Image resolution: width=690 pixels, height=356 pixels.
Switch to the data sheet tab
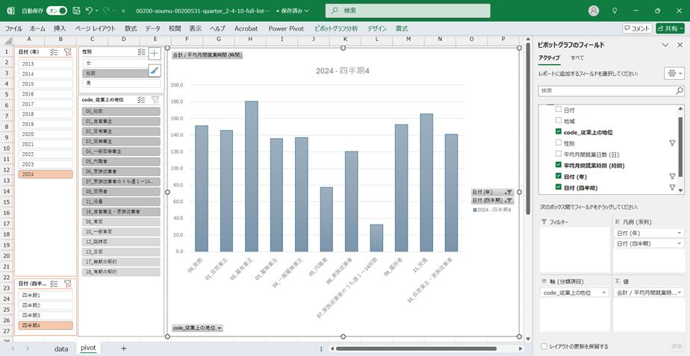pyautogui.click(x=61, y=349)
